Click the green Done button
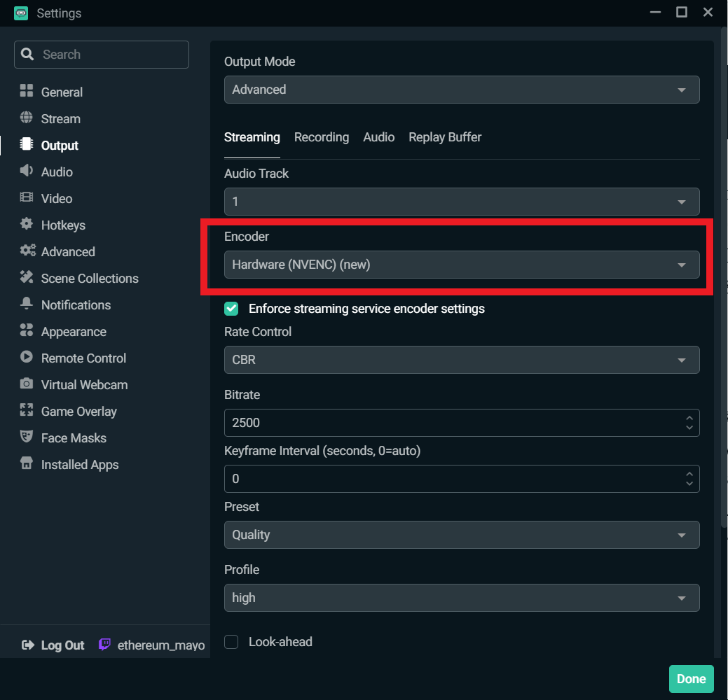This screenshot has width=728, height=700. tap(691, 679)
